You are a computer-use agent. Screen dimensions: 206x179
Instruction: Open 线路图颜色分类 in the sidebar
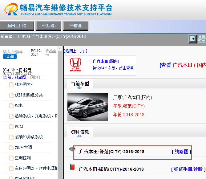point(29,95)
